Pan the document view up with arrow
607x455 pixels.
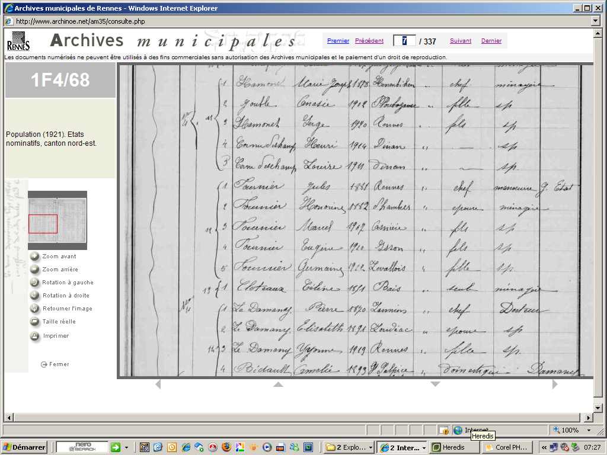277,384
